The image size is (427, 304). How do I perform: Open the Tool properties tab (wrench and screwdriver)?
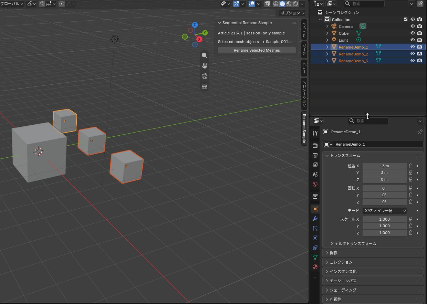coord(315,133)
